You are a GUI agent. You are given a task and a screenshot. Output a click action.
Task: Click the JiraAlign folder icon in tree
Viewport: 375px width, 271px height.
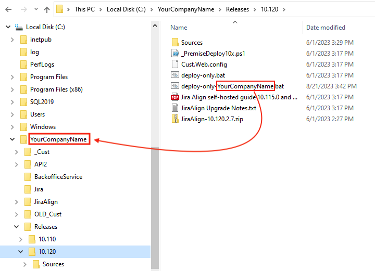tap(28, 202)
